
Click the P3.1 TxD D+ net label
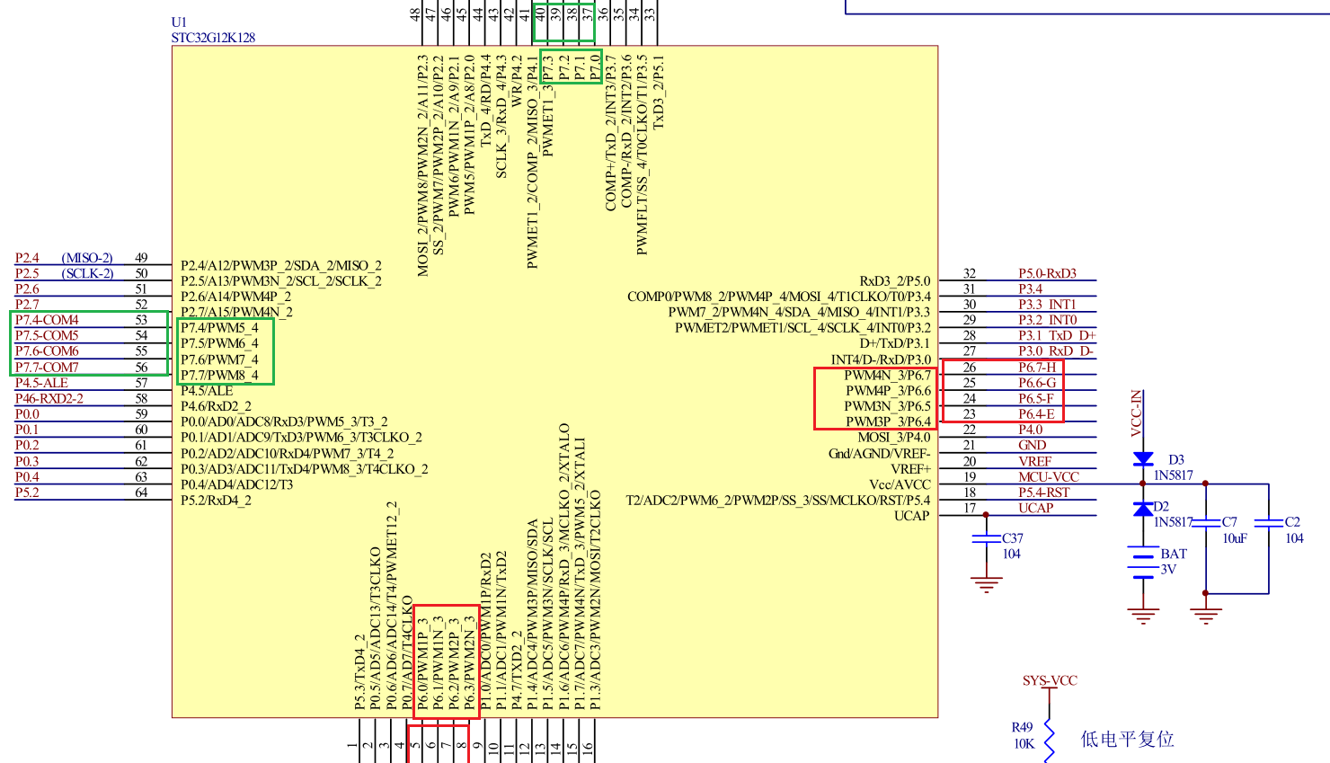pos(1057,335)
